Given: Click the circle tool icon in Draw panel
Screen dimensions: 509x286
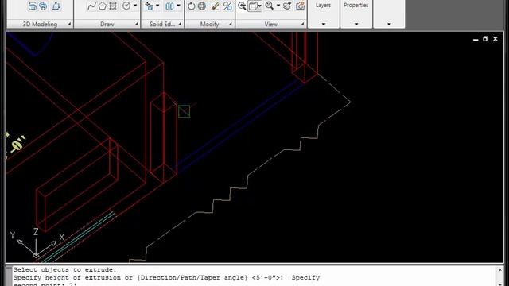Looking at the screenshot, I should (x=126, y=6).
